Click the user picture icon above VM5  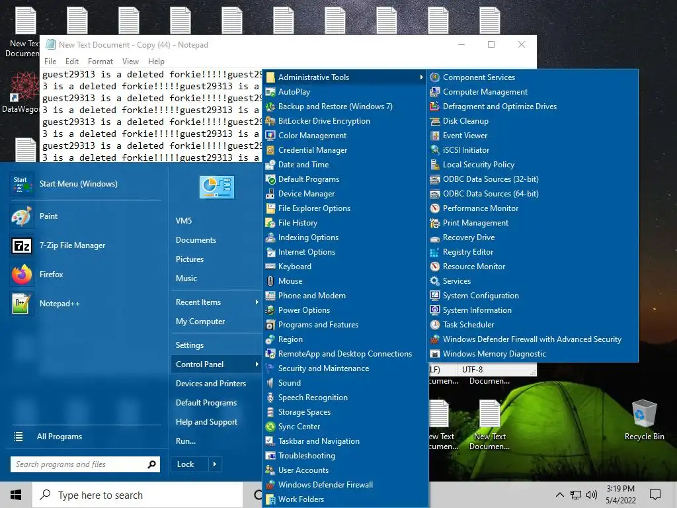tap(217, 187)
